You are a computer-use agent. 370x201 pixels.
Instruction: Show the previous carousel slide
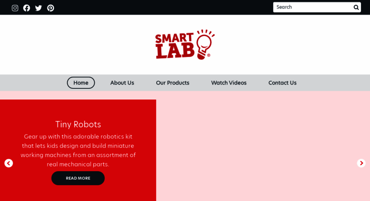(x=9, y=163)
